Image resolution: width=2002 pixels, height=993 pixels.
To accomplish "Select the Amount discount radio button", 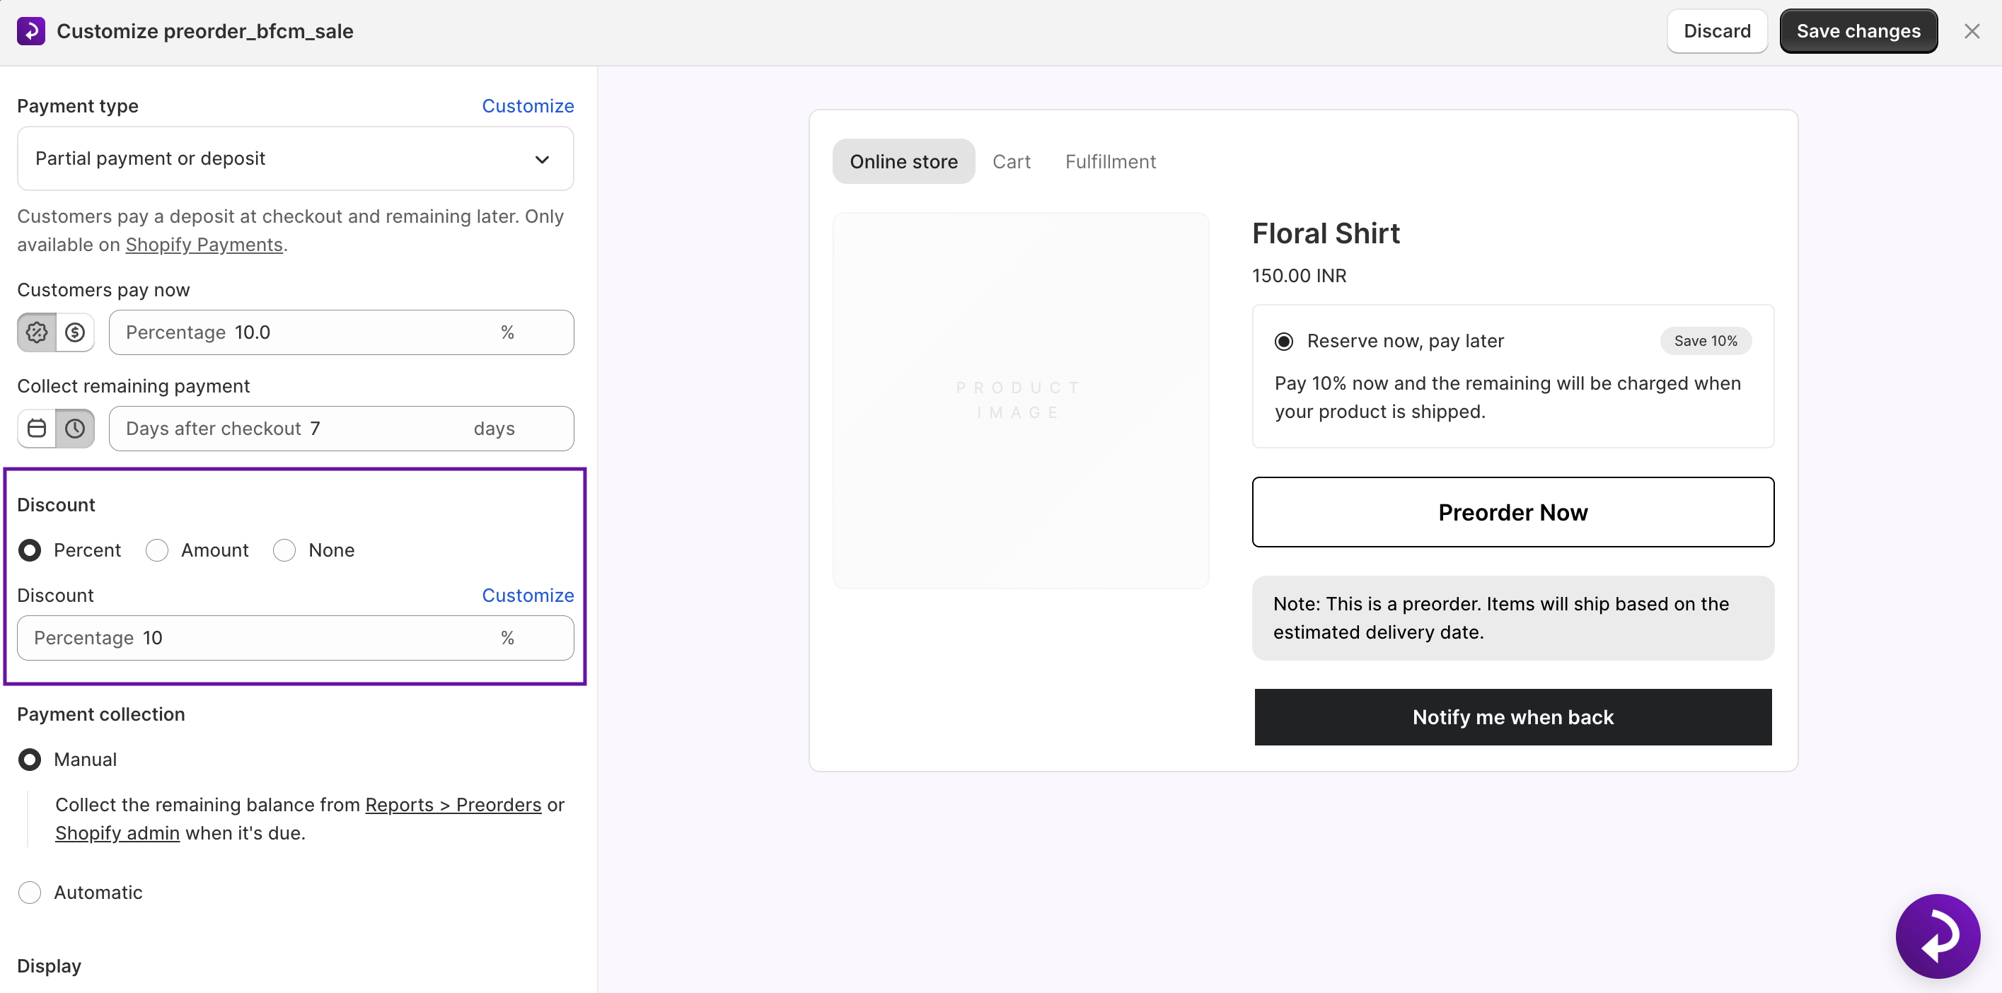I will point(157,550).
